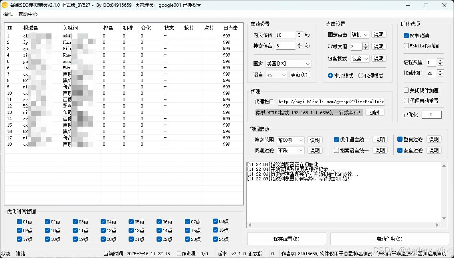Enable the Mobile移动端 checkbox

pyautogui.click(x=406, y=46)
